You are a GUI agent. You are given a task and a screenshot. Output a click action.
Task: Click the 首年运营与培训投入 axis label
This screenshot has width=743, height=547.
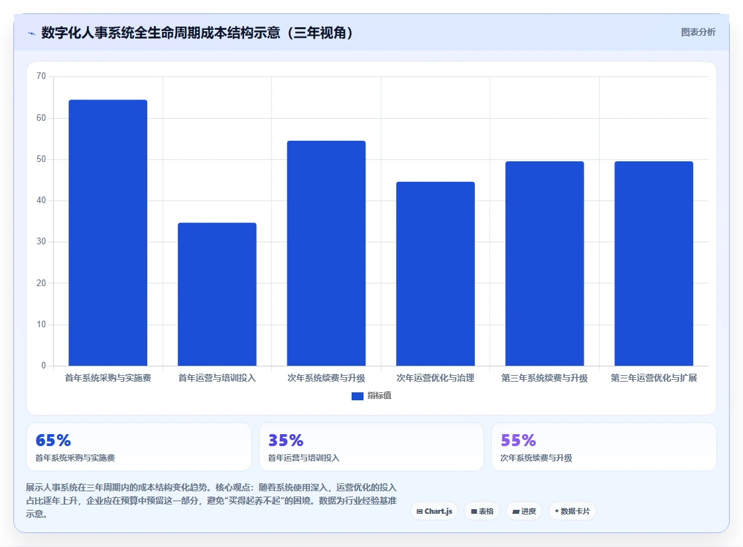point(217,378)
